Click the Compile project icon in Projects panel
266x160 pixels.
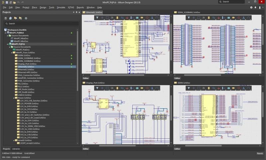point(11,18)
